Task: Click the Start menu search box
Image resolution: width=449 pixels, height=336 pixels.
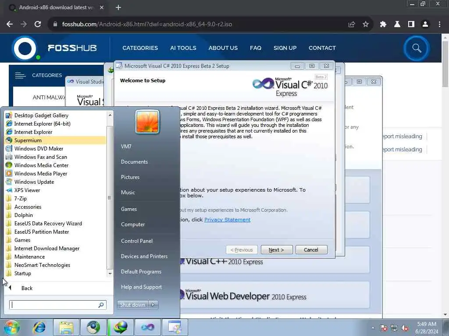Action: pyautogui.click(x=57, y=305)
